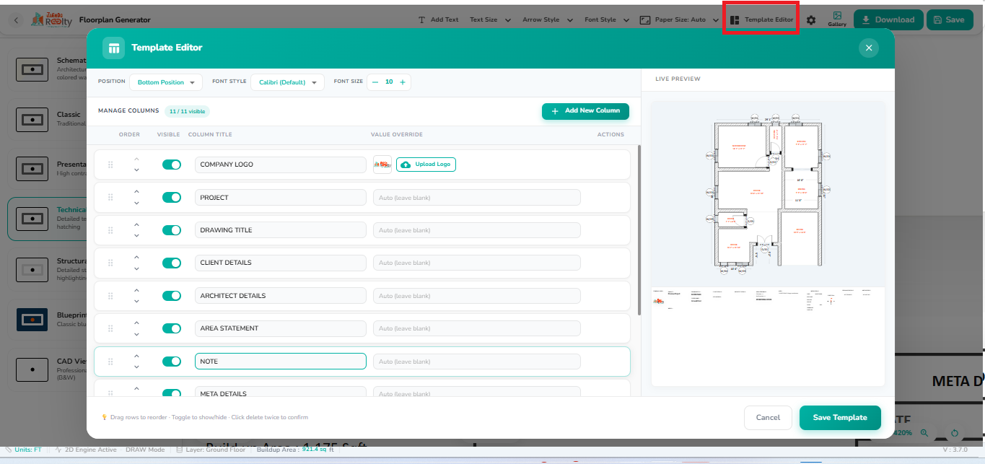Toggle visibility of CLIENT DETAILS column
This screenshot has height=464, width=985.
tap(172, 263)
